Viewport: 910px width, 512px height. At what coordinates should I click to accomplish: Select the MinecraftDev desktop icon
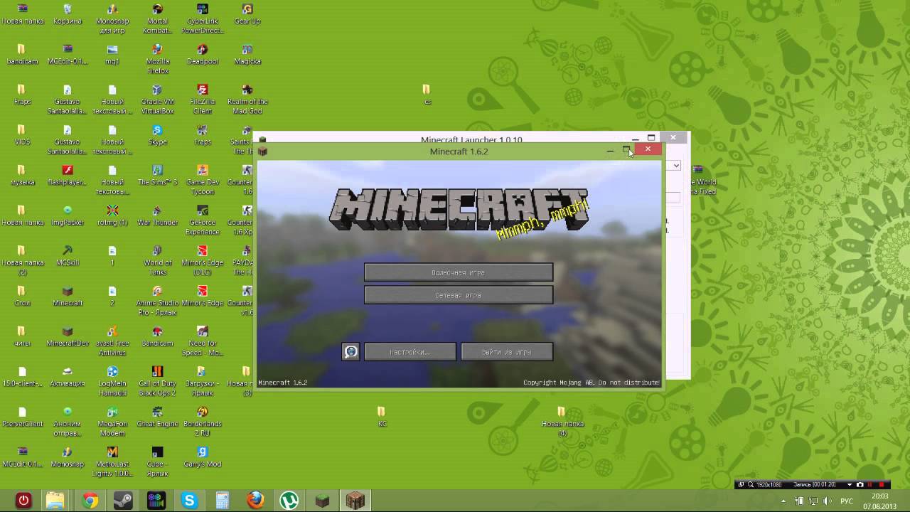click(x=68, y=337)
